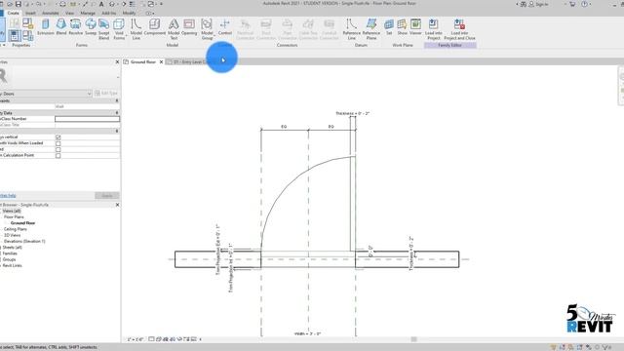This screenshot has width=624, height=351.
Task: Click the Text tool in quick access toolbar
Action: pos(101,4)
